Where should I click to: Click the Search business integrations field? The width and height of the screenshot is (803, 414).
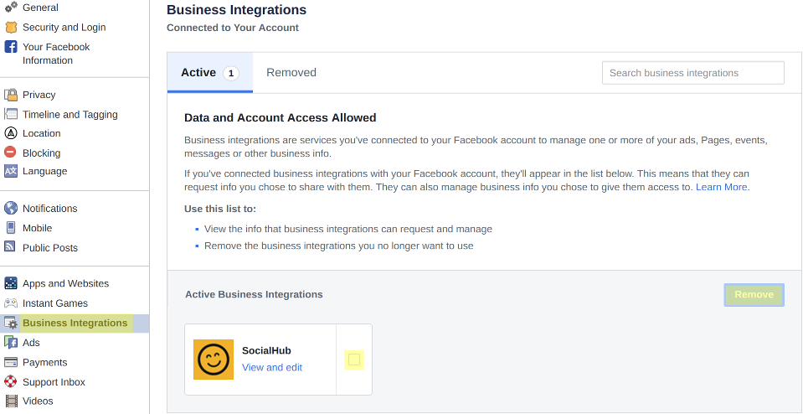point(692,73)
